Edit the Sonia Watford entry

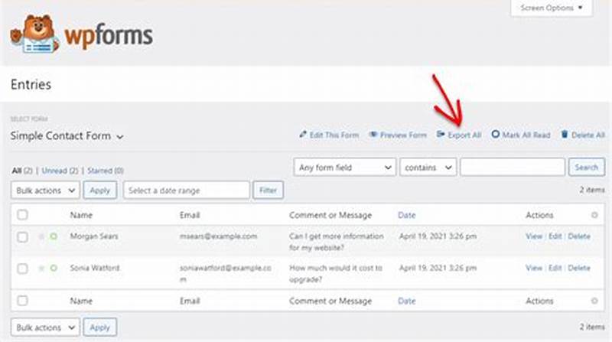(x=555, y=268)
